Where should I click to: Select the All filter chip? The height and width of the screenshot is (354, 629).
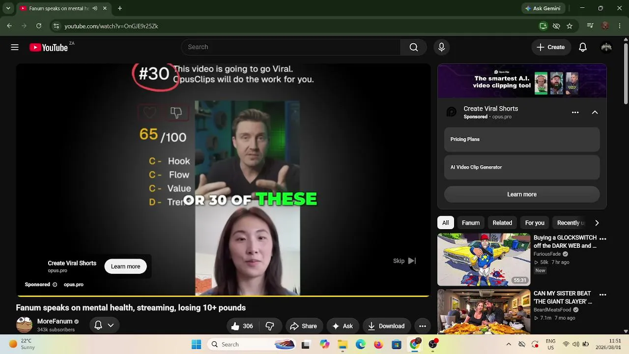point(445,223)
